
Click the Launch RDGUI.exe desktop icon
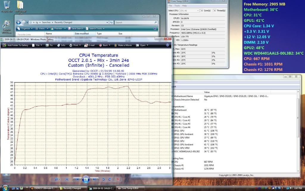coord(7,27)
